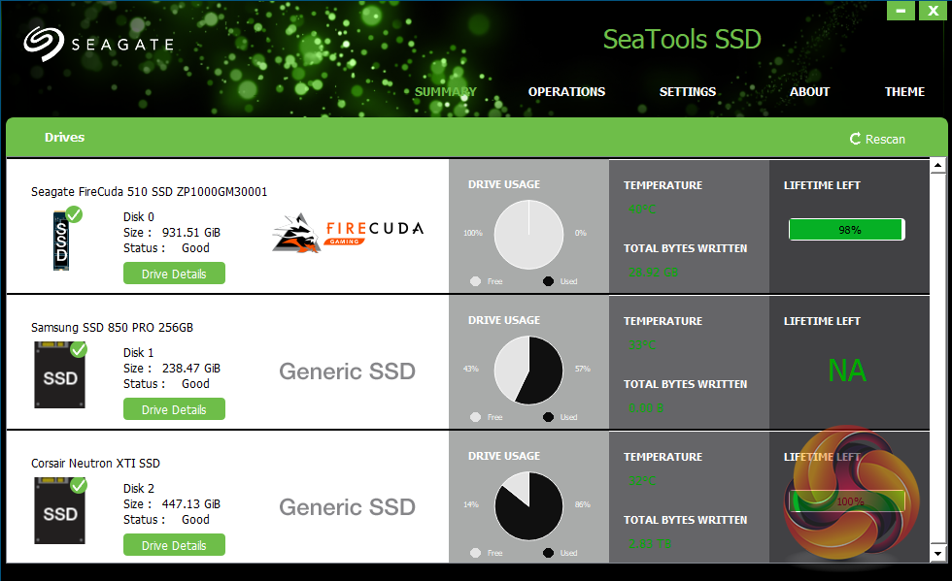Show Drive Details for Corsair Disk 2
The image size is (952, 581).
[x=174, y=545]
